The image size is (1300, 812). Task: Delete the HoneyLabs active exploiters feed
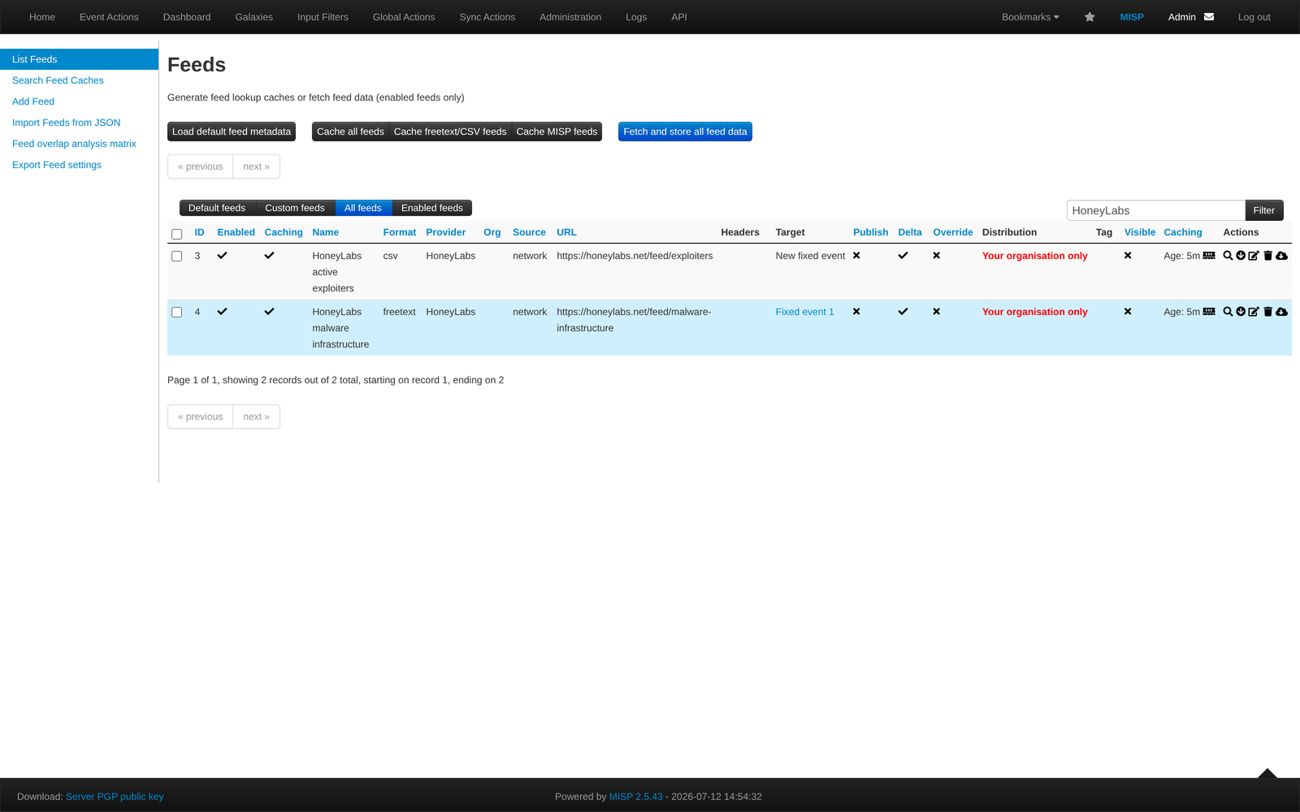click(x=1267, y=256)
